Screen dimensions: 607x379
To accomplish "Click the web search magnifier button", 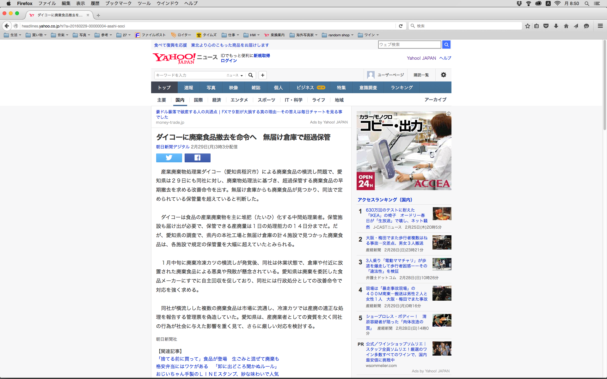I will (446, 45).
